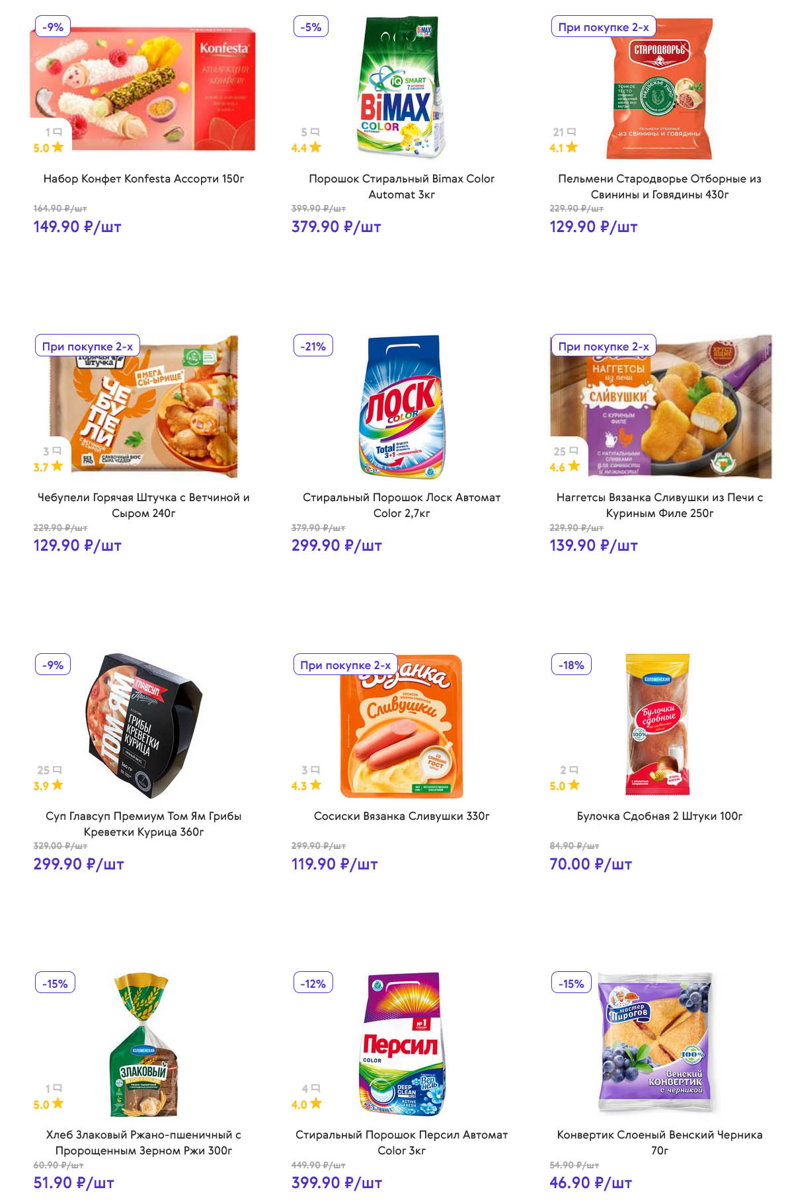Click the rating star on Чебупели product
Screen dimensions: 786x1204
58,466
